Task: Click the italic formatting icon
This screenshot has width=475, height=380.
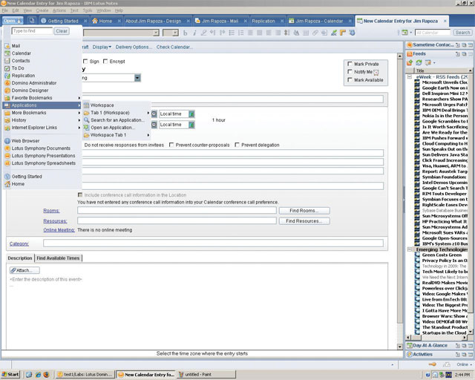Action: coord(194,33)
